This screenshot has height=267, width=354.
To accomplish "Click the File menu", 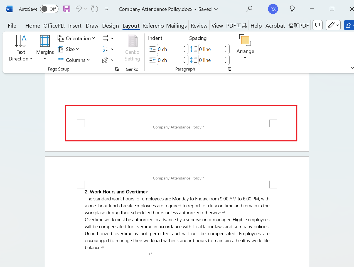I will click(12, 25).
